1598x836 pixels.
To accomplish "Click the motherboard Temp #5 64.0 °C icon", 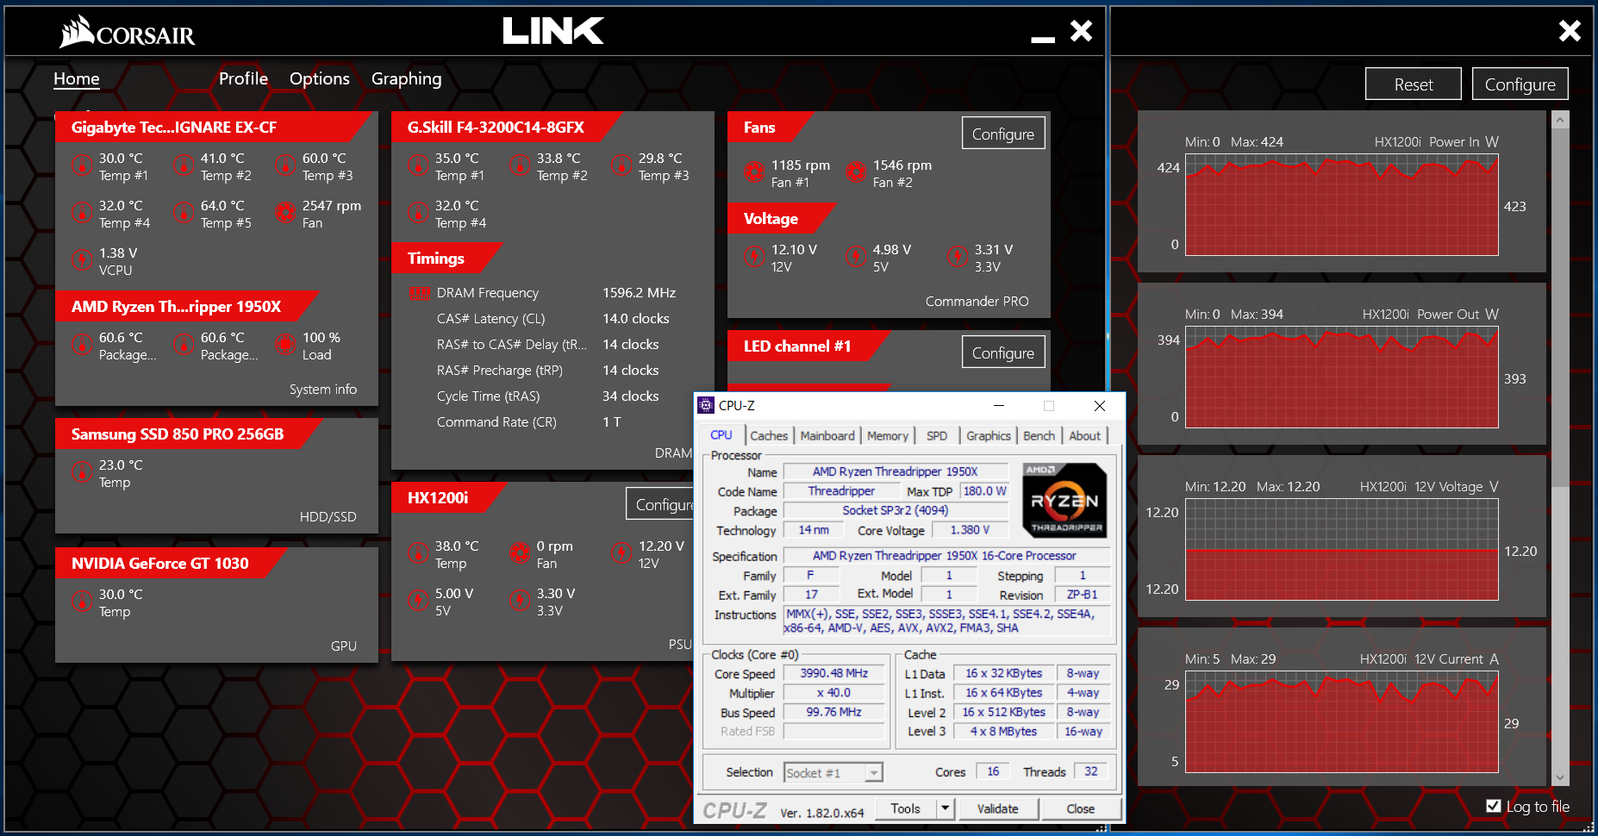I will coord(184,212).
